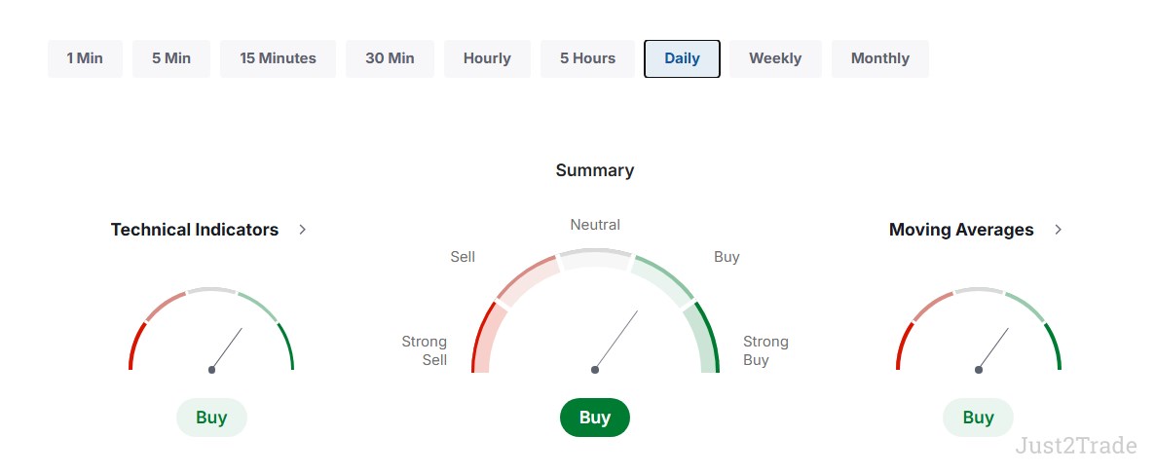The width and height of the screenshot is (1156, 473).
Task: Switch to the 5 Min timeframe
Action: pos(171,59)
